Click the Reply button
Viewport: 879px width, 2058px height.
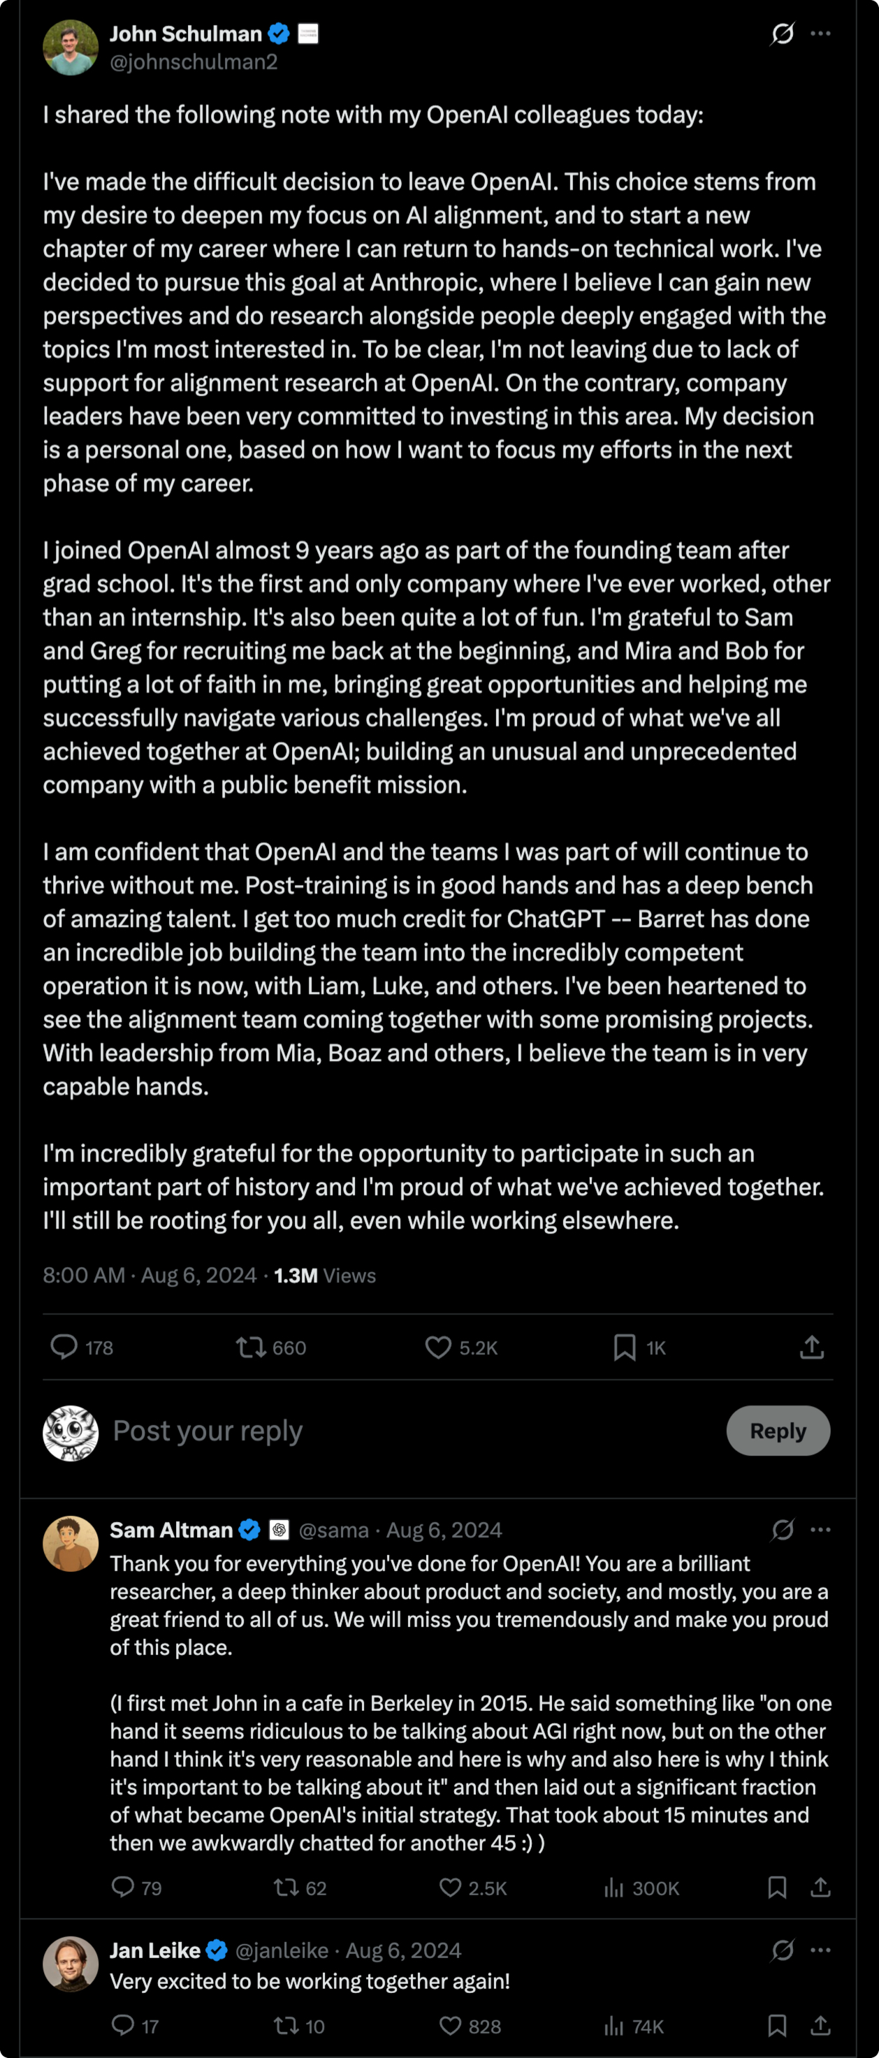(778, 1431)
